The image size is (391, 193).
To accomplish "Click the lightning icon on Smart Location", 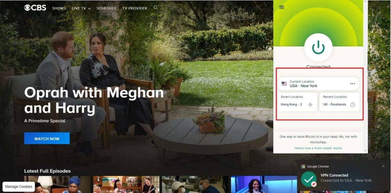I will click(x=310, y=105).
